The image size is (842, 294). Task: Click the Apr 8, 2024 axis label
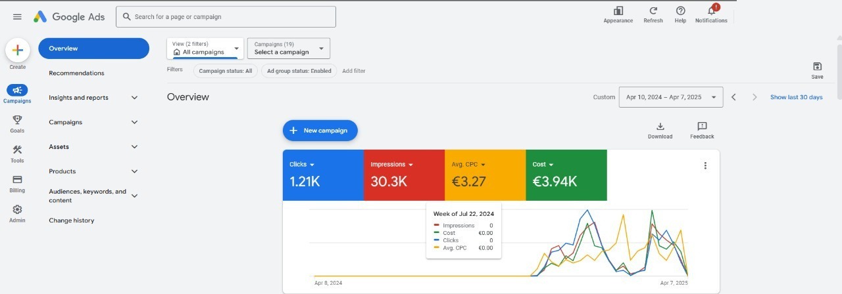pos(328,283)
